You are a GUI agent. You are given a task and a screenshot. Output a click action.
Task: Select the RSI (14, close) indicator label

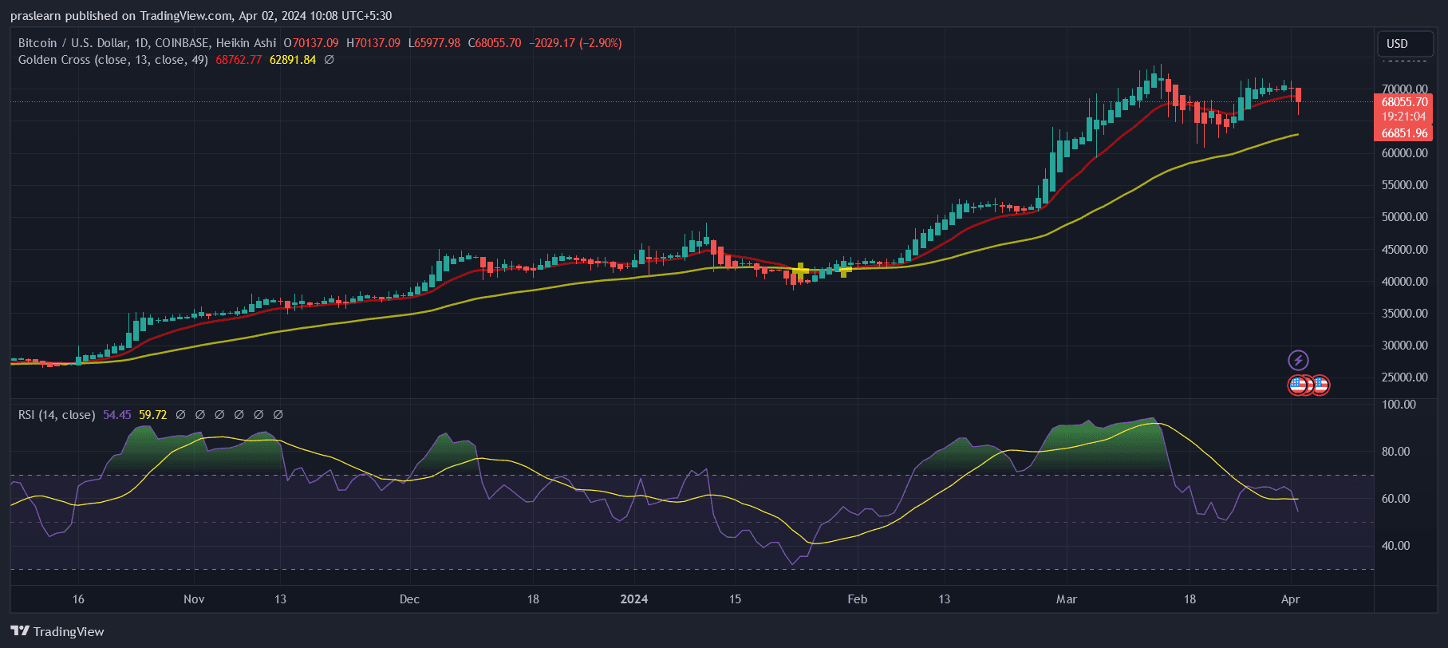(57, 415)
